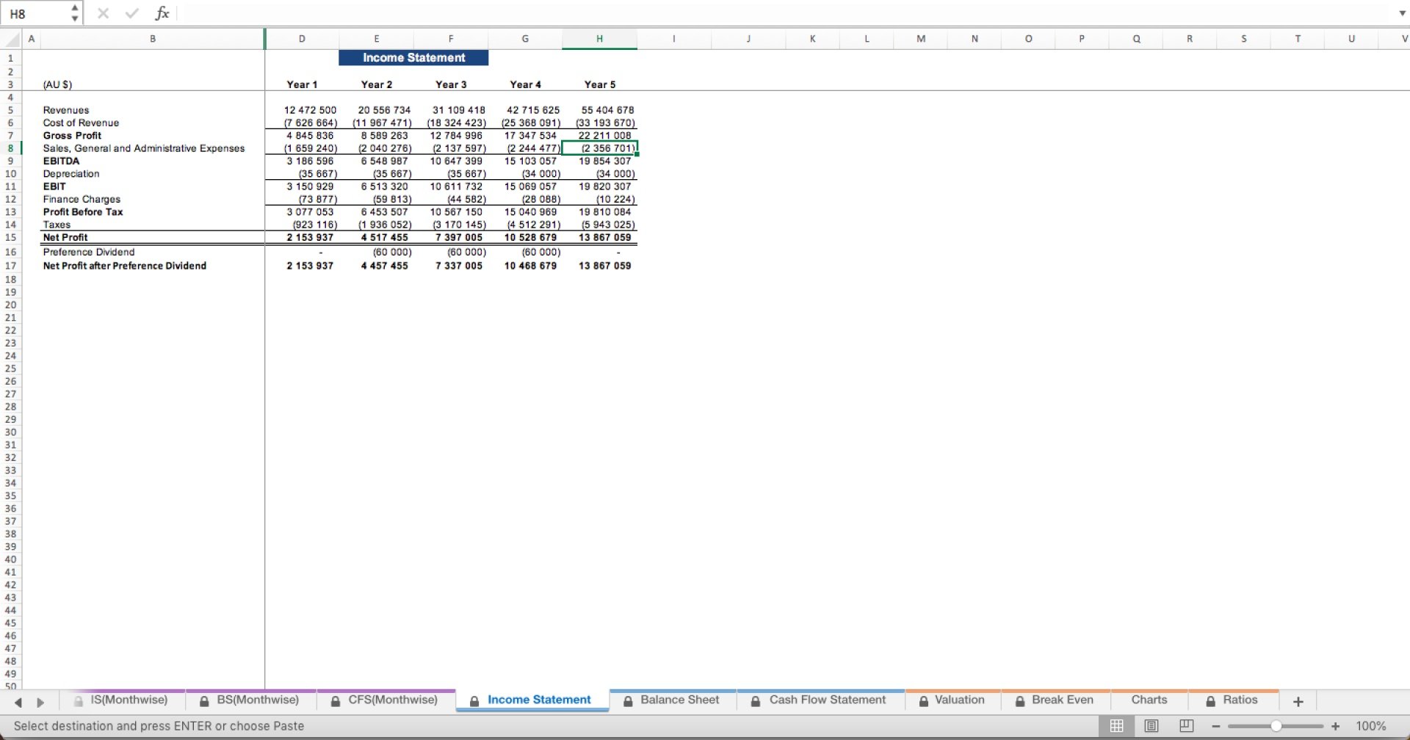1410x740 pixels.
Task: Add a new sheet with the plus button
Action: [x=1298, y=702]
